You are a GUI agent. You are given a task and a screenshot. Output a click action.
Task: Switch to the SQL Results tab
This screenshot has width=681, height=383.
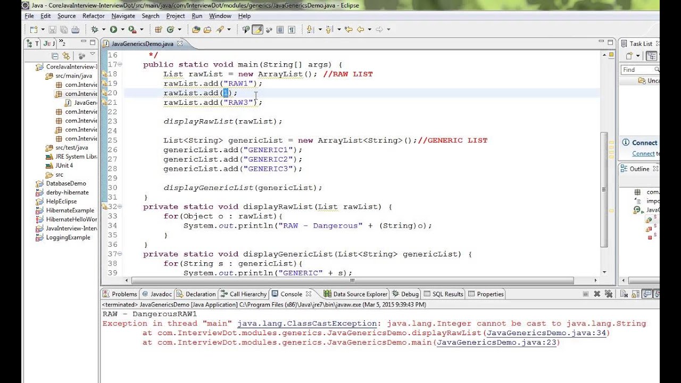pyautogui.click(x=444, y=294)
